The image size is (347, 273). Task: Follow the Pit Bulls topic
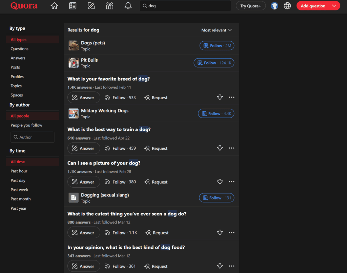[214, 63]
